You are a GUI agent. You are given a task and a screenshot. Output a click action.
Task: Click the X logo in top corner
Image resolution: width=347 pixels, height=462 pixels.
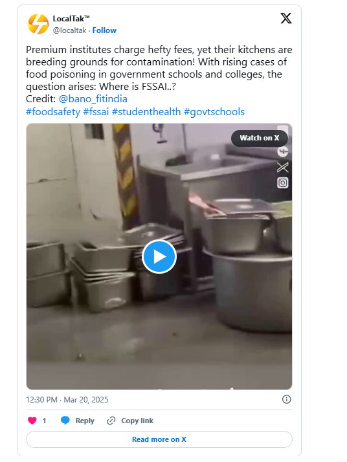click(285, 18)
